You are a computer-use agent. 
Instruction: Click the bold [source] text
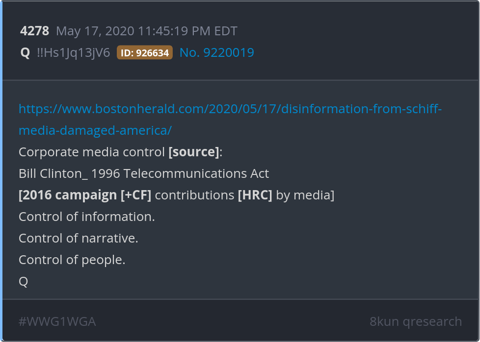pos(193,152)
